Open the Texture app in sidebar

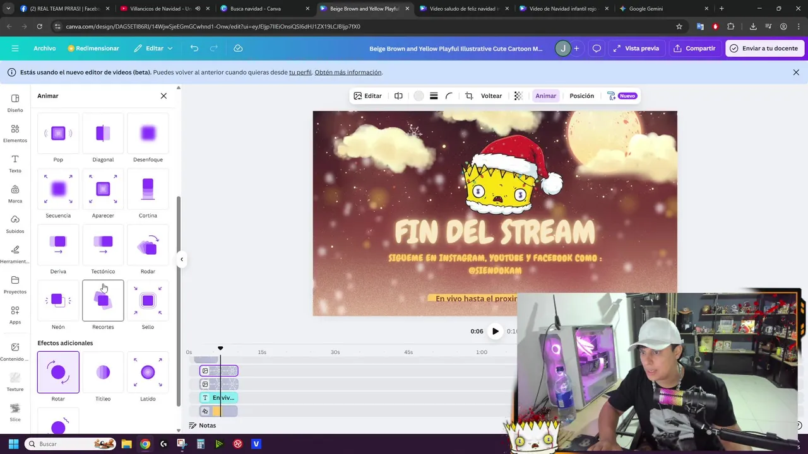(15, 381)
